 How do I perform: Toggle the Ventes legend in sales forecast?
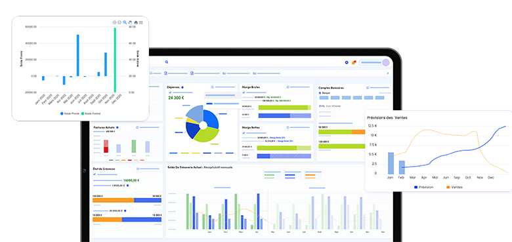tap(454, 187)
